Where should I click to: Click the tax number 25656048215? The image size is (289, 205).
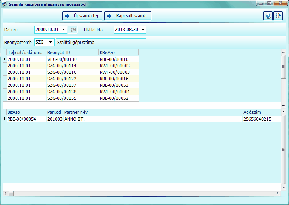[x=257, y=119]
